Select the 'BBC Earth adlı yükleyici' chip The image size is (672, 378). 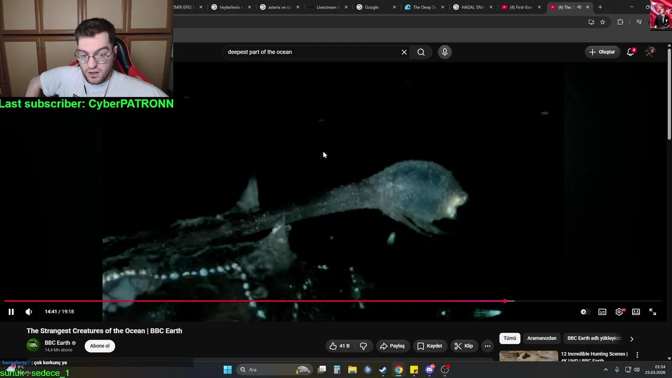point(594,339)
